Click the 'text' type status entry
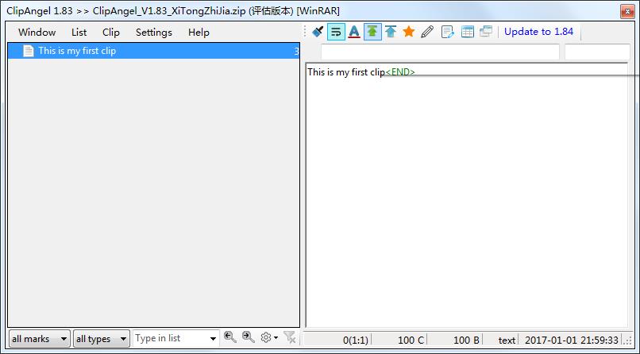The width and height of the screenshot is (640, 354). 507,341
